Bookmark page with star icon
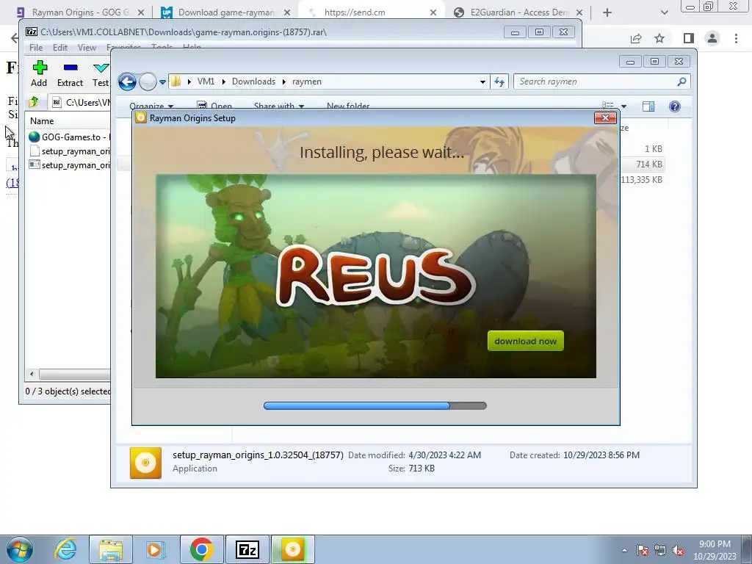The width and height of the screenshot is (752, 564). tap(659, 38)
